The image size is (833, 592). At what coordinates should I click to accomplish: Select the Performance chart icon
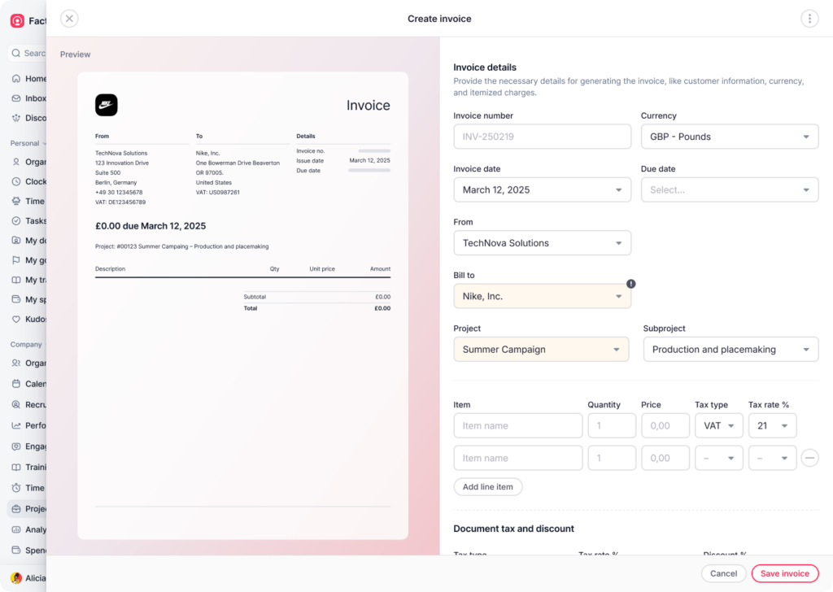pos(14,425)
